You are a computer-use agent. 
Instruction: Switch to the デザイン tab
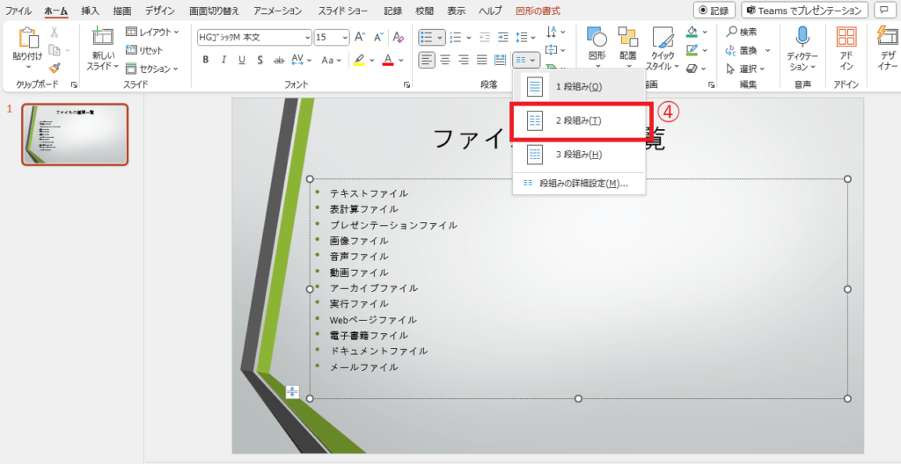[160, 11]
